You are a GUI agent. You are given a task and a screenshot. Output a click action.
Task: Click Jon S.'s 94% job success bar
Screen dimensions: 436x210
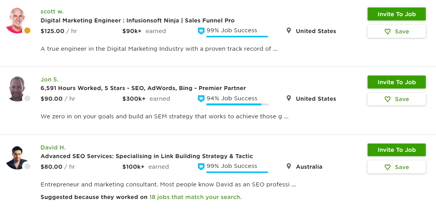[237, 104]
